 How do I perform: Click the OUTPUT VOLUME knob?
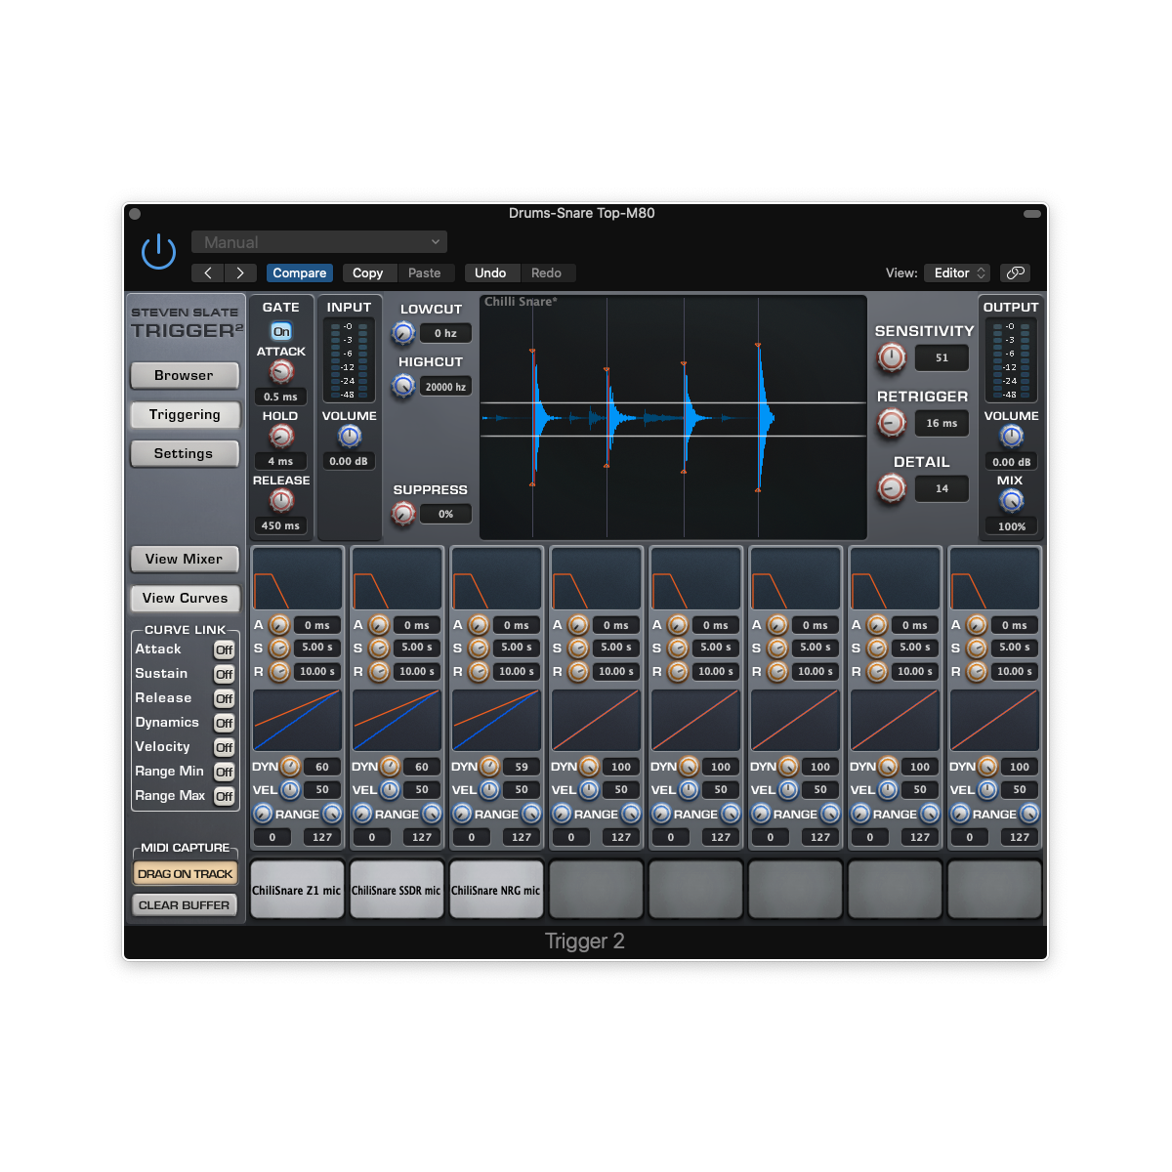pos(1012,437)
